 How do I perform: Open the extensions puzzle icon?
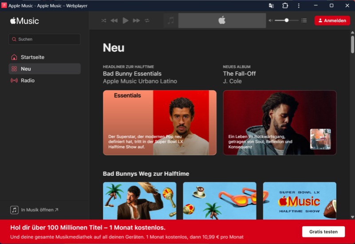[x=285, y=6]
